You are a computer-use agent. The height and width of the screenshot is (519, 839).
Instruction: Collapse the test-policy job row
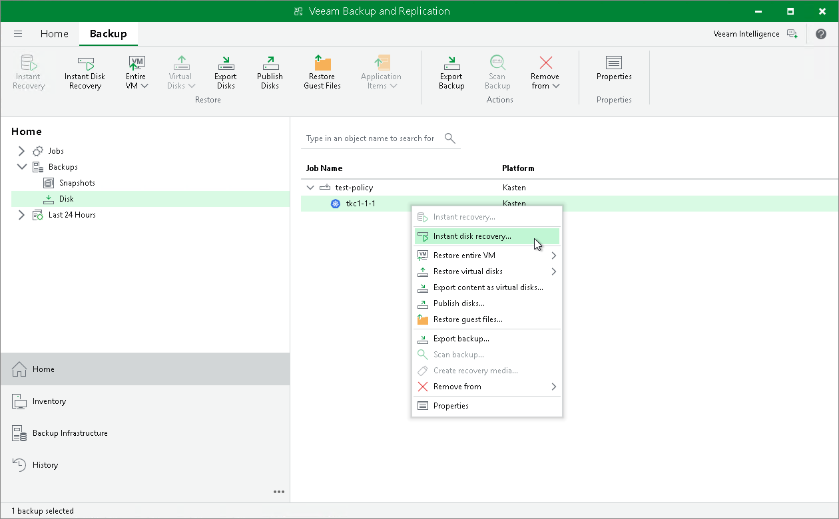pyautogui.click(x=310, y=188)
